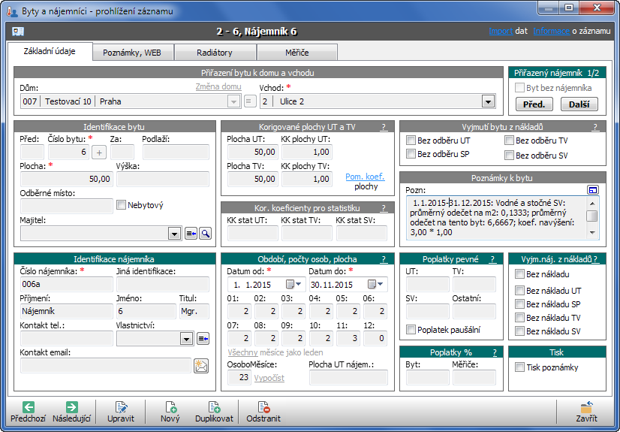This screenshot has width=620, height=432.
Task: Click the Upravit edit icon
Action: 121,407
